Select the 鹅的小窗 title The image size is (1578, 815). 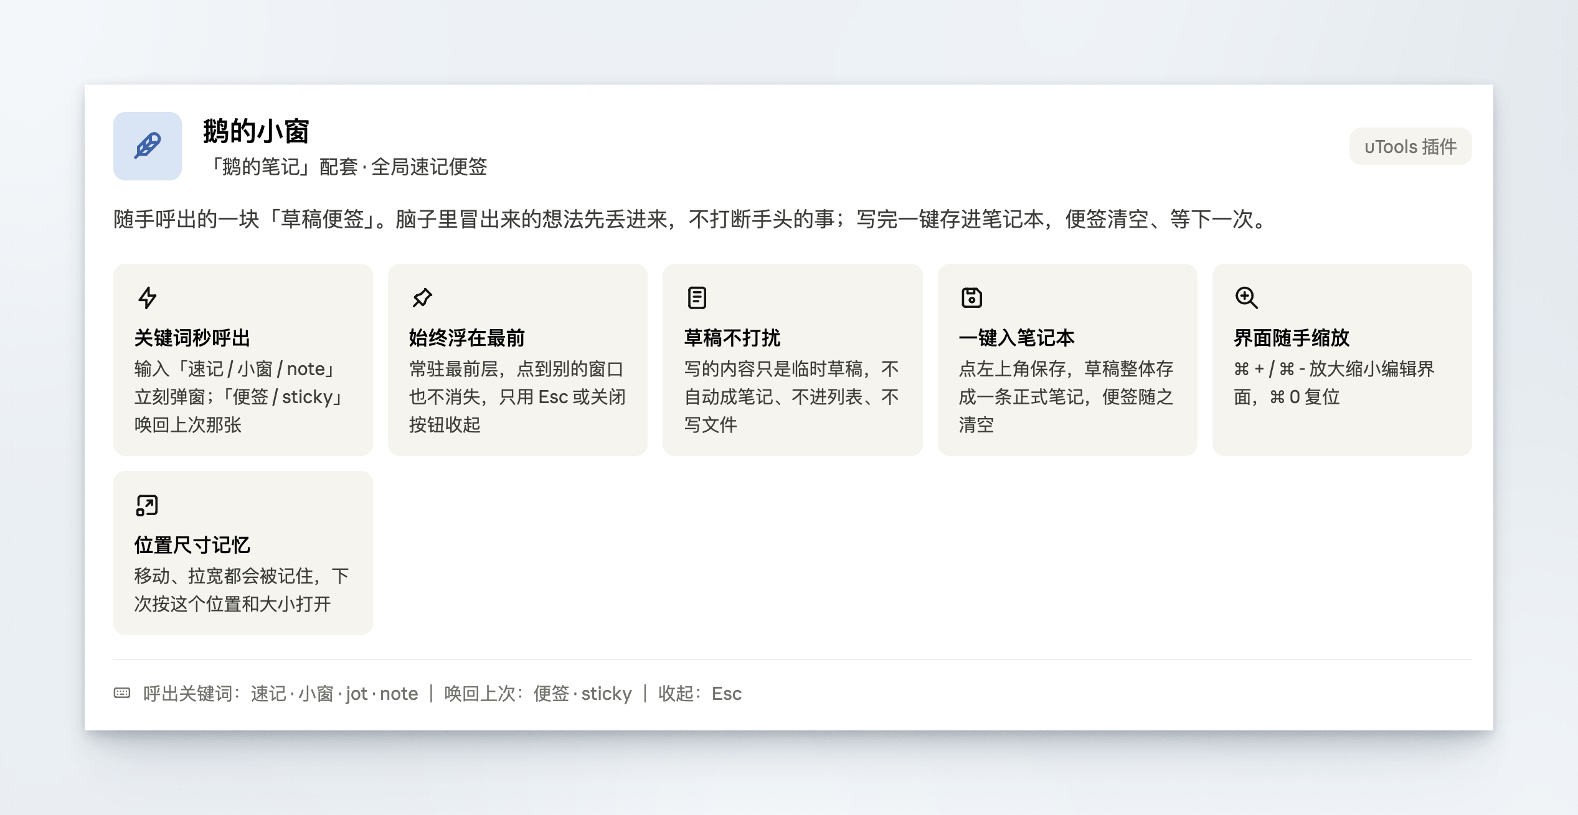tap(256, 131)
